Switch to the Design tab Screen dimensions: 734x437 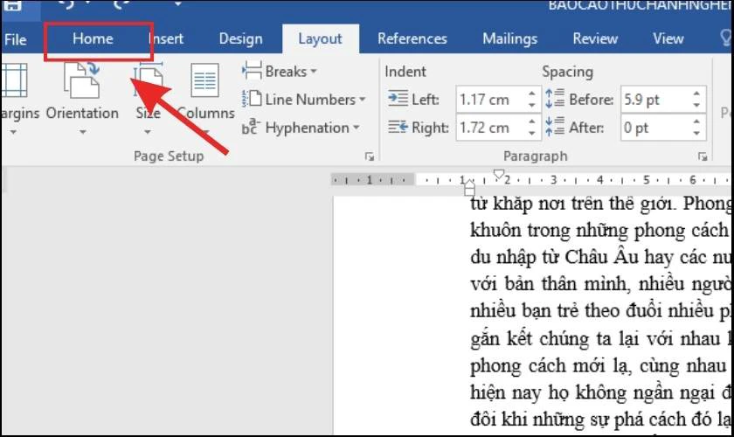pyautogui.click(x=240, y=38)
